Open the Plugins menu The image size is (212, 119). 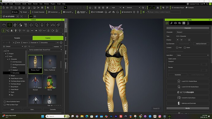pos(53,4)
